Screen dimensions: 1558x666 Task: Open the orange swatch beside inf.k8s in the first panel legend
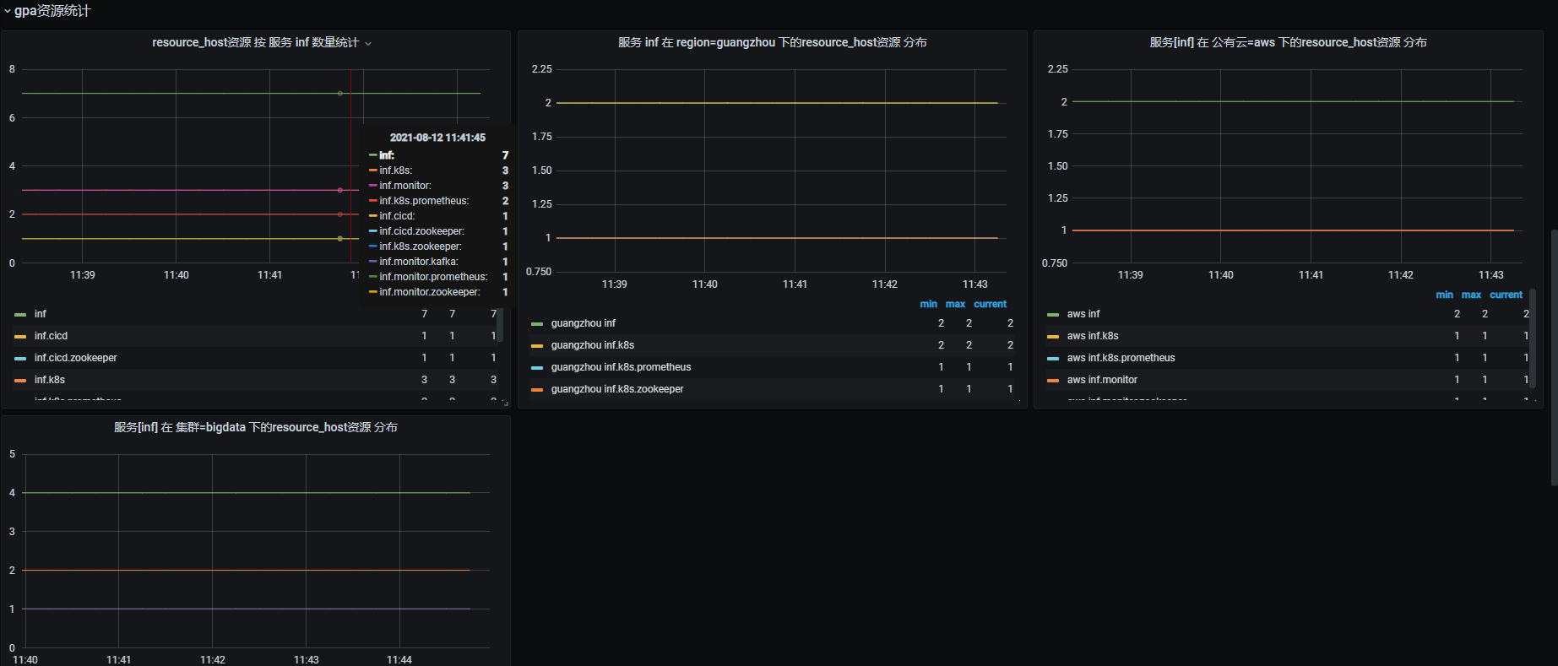[20, 381]
